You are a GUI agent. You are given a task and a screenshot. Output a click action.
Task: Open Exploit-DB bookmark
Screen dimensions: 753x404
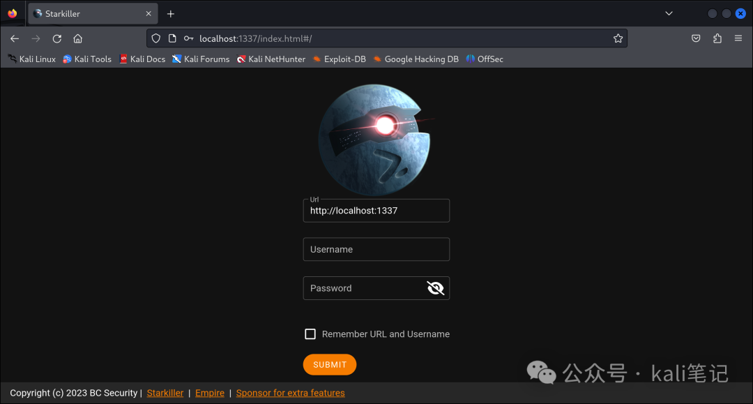(339, 59)
